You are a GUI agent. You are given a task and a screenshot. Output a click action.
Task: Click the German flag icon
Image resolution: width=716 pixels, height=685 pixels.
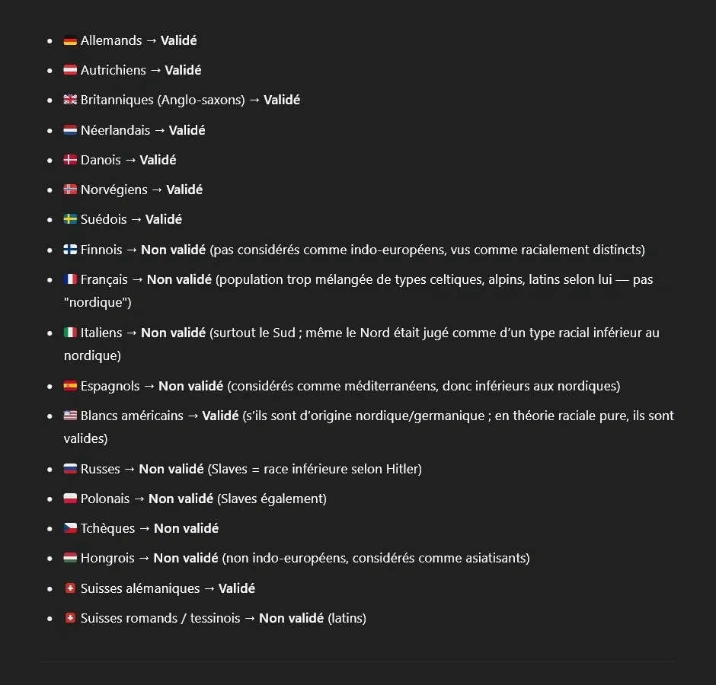[x=70, y=41]
